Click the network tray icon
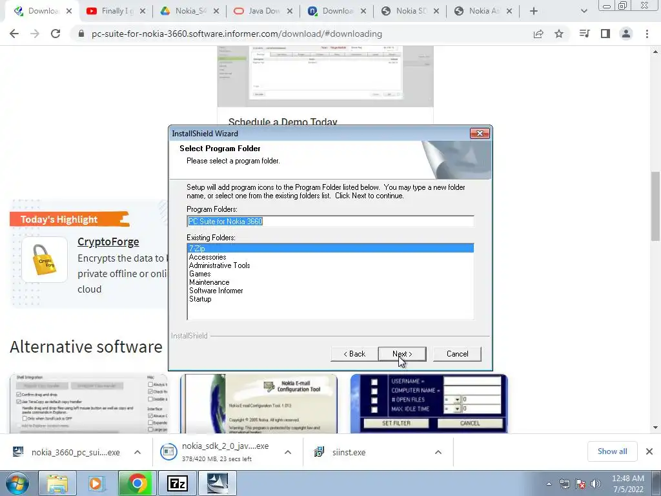This screenshot has width=661, height=496. click(x=564, y=484)
